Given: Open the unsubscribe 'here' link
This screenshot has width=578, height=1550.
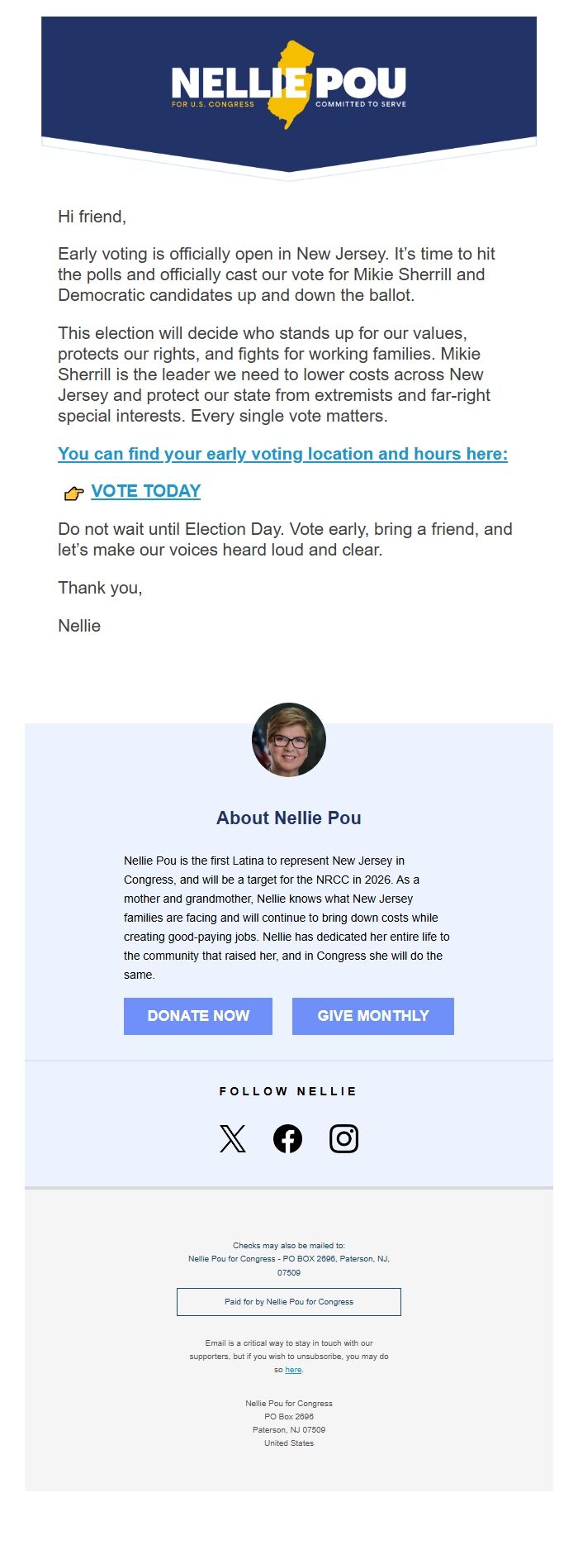Looking at the screenshot, I should coord(294,1369).
